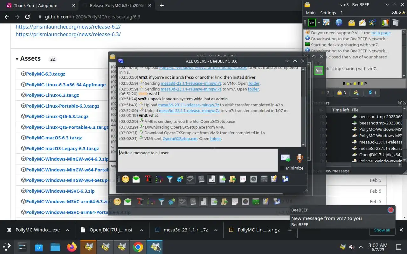Open 'folder' link after OperaGXSetup.exe
Viewport: 407px width, 254px height.
(x=216, y=139)
